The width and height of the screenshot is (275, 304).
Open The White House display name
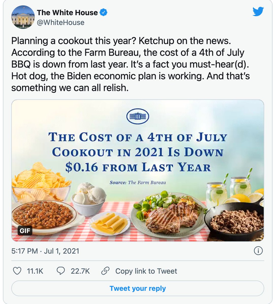67,12
